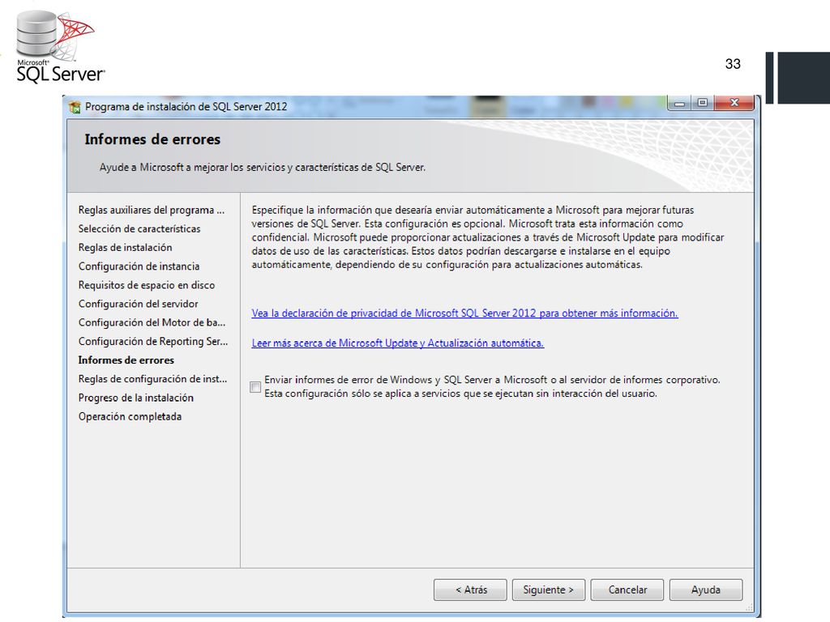Click the window title 'Programa de instalación de SQL Server 2012'

click(x=186, y=107)
